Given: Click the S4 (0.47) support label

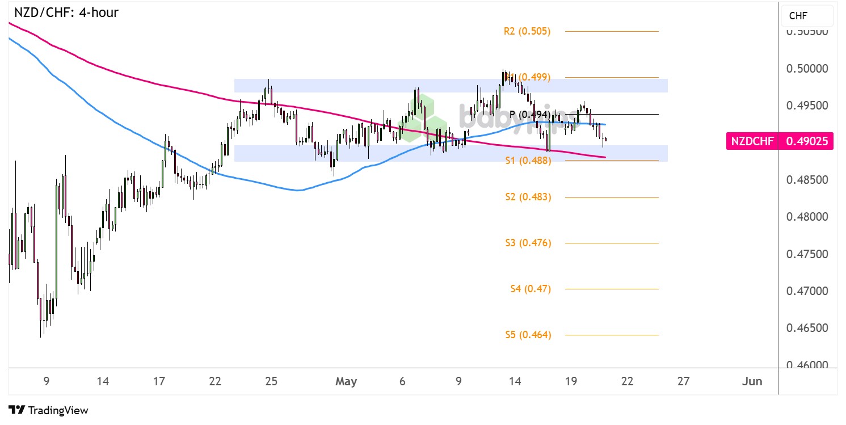Looking at the screenshot, I should pos(530,289).
